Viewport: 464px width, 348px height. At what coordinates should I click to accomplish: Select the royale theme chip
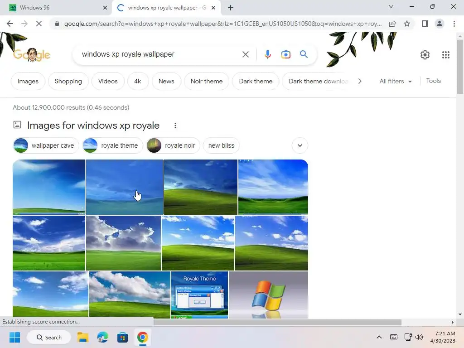click(x=113, y=145)
